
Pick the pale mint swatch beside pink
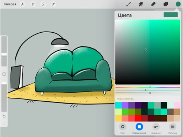[171, 105]
